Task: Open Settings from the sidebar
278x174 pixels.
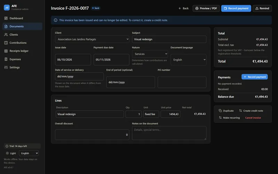Action: (x=22, y=67)
